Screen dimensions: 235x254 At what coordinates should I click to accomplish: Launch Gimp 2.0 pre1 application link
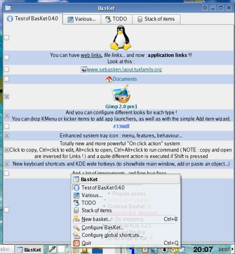(x=121, y=106)
